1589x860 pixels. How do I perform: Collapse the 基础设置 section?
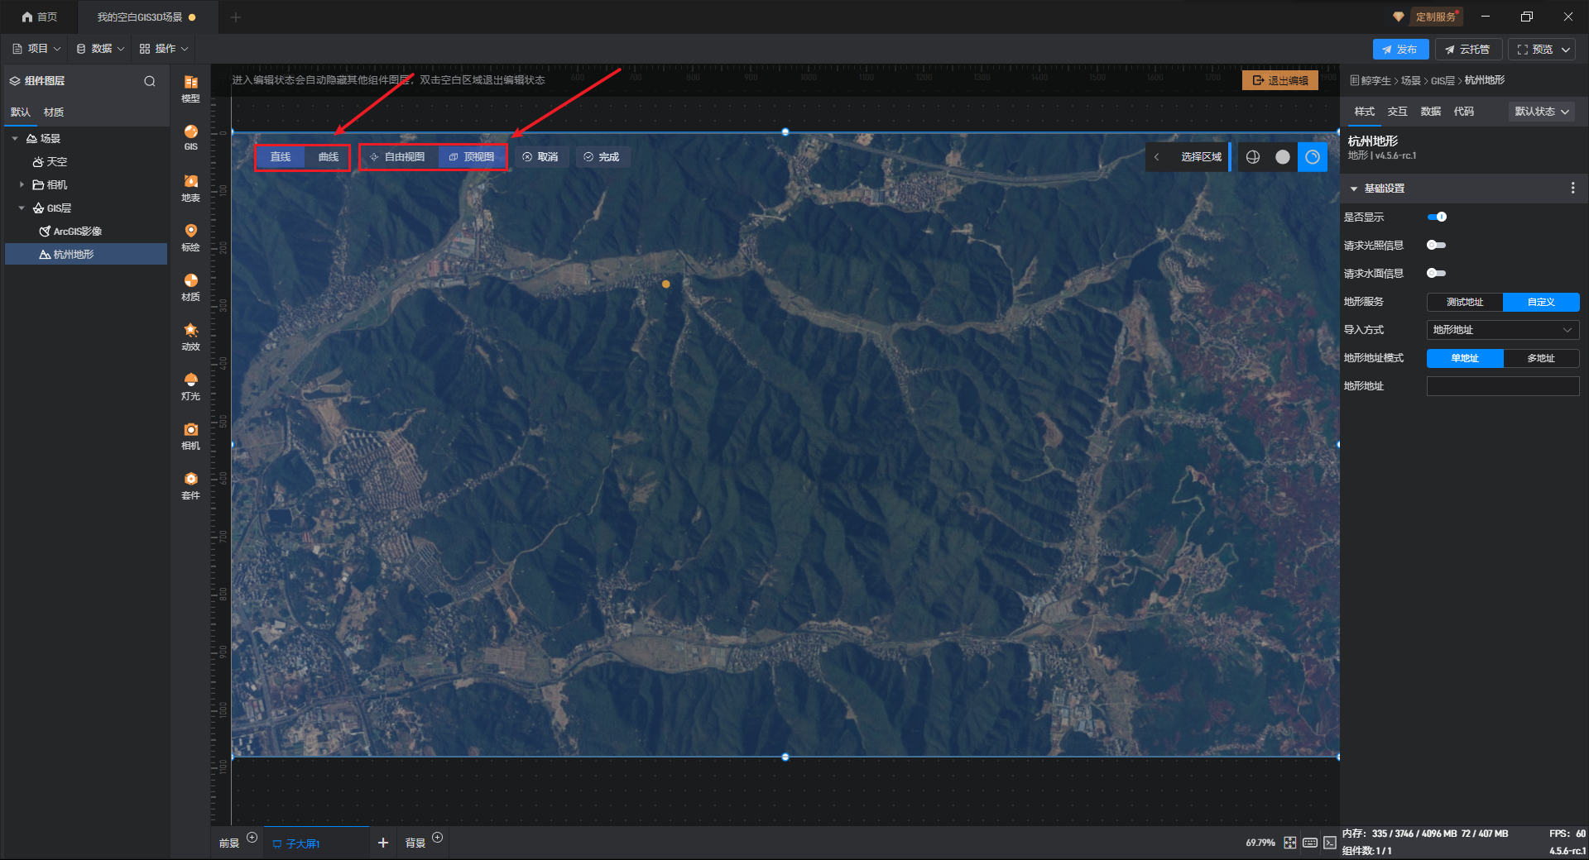[x=1354, y=189]
